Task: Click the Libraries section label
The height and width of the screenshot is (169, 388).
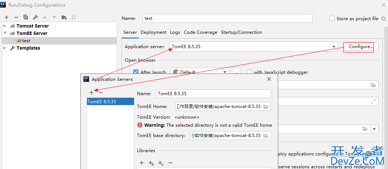Action: 146,150
